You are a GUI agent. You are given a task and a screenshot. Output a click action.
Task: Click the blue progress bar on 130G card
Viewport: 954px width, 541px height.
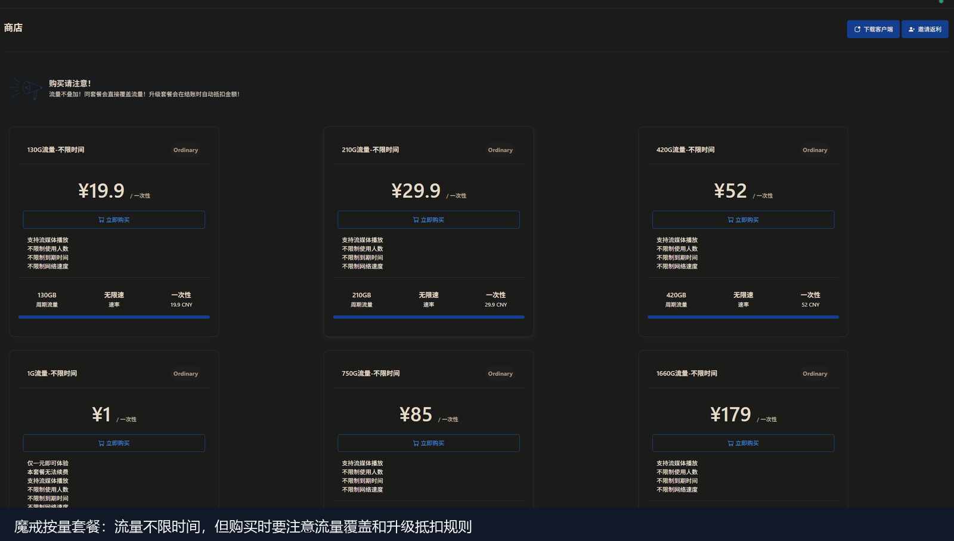pos(114,317)
